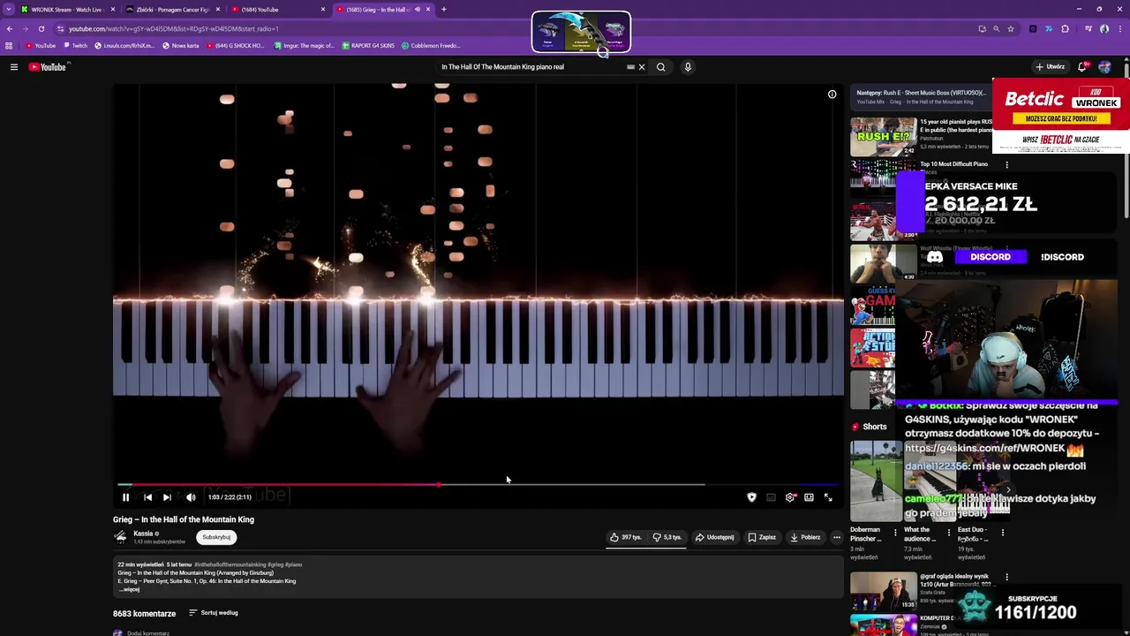The image size is (1130, 636).
Task: Open options for Top 10 Most Difficult Piano
Action: (1006, 164)
